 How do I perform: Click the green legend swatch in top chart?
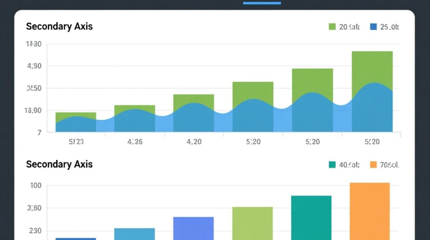click(x=332, y=27)
